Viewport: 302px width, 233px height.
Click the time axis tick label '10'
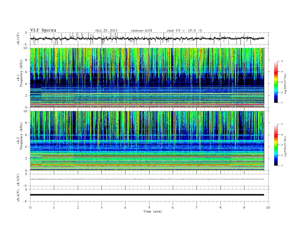[x=268, y=207]
